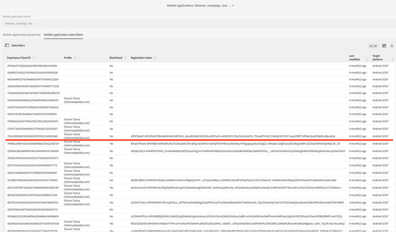The image size is (396, 232).
Task: Select the subscriber ID starting with 6927
Action: pos(33,203)
